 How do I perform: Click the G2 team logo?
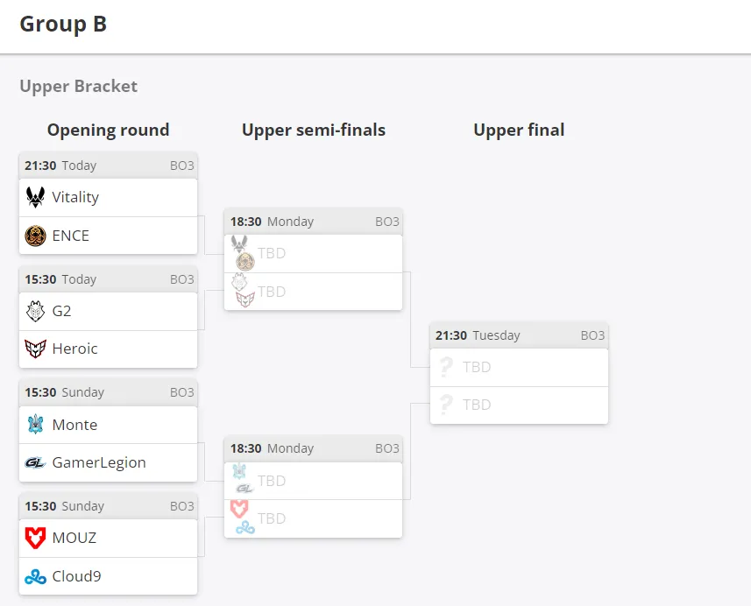pyautogui.click(x=35, y=311)
